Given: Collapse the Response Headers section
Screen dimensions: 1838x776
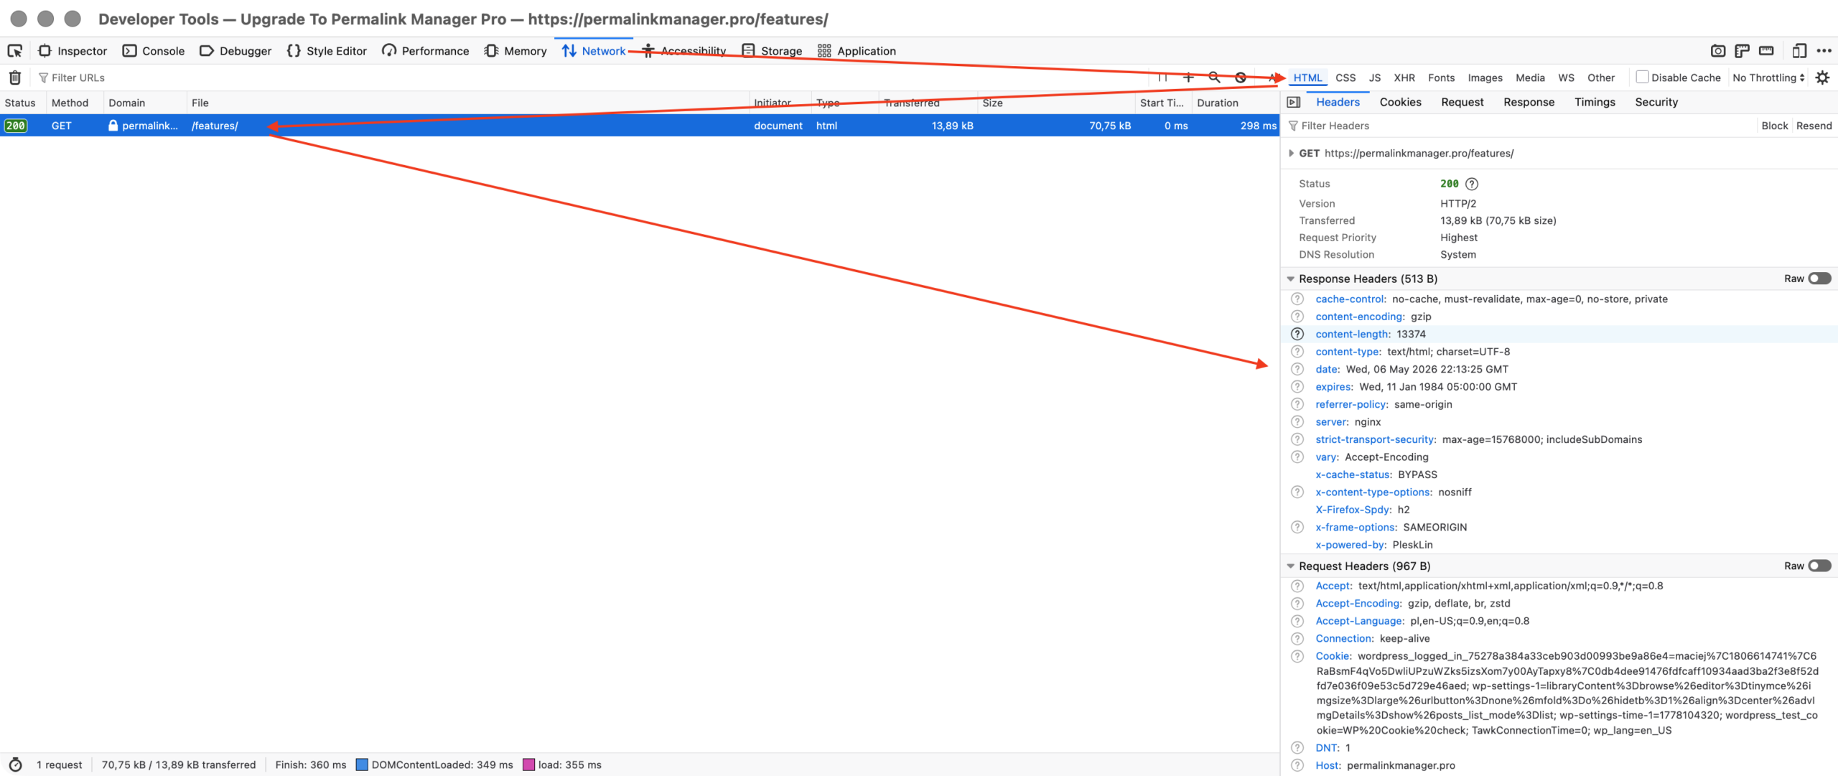Looking at the screenshot, I should click(x=1290, y=279).
